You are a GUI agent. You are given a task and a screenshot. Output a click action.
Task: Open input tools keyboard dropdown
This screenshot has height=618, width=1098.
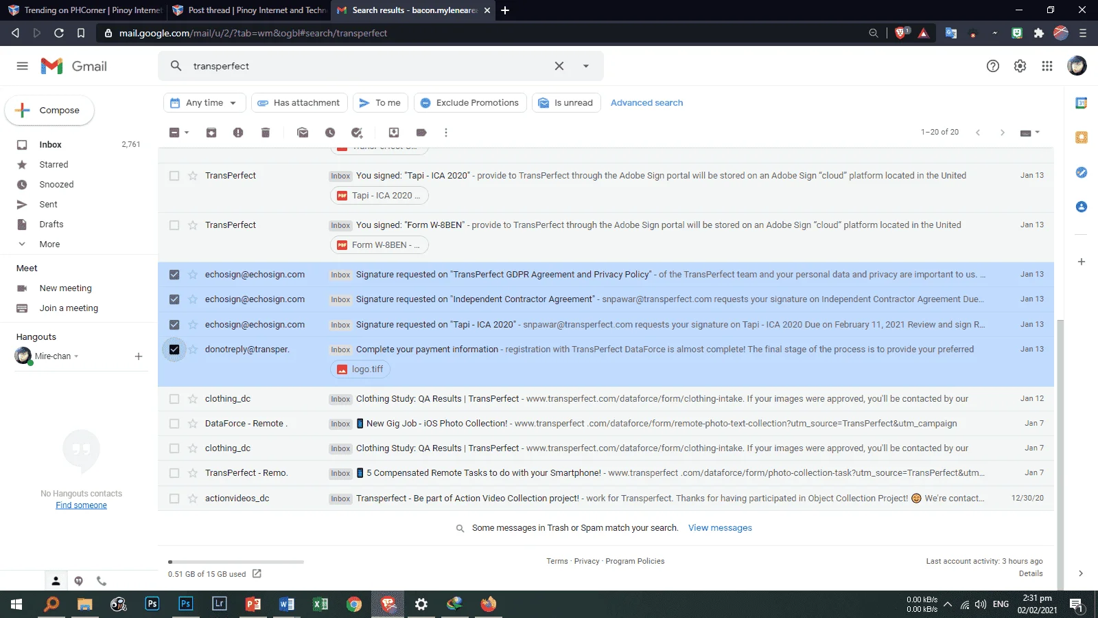coord(1030,133)
